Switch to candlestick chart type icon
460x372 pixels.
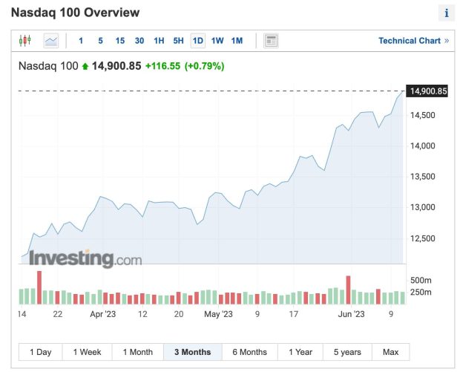tap(25, 41)
